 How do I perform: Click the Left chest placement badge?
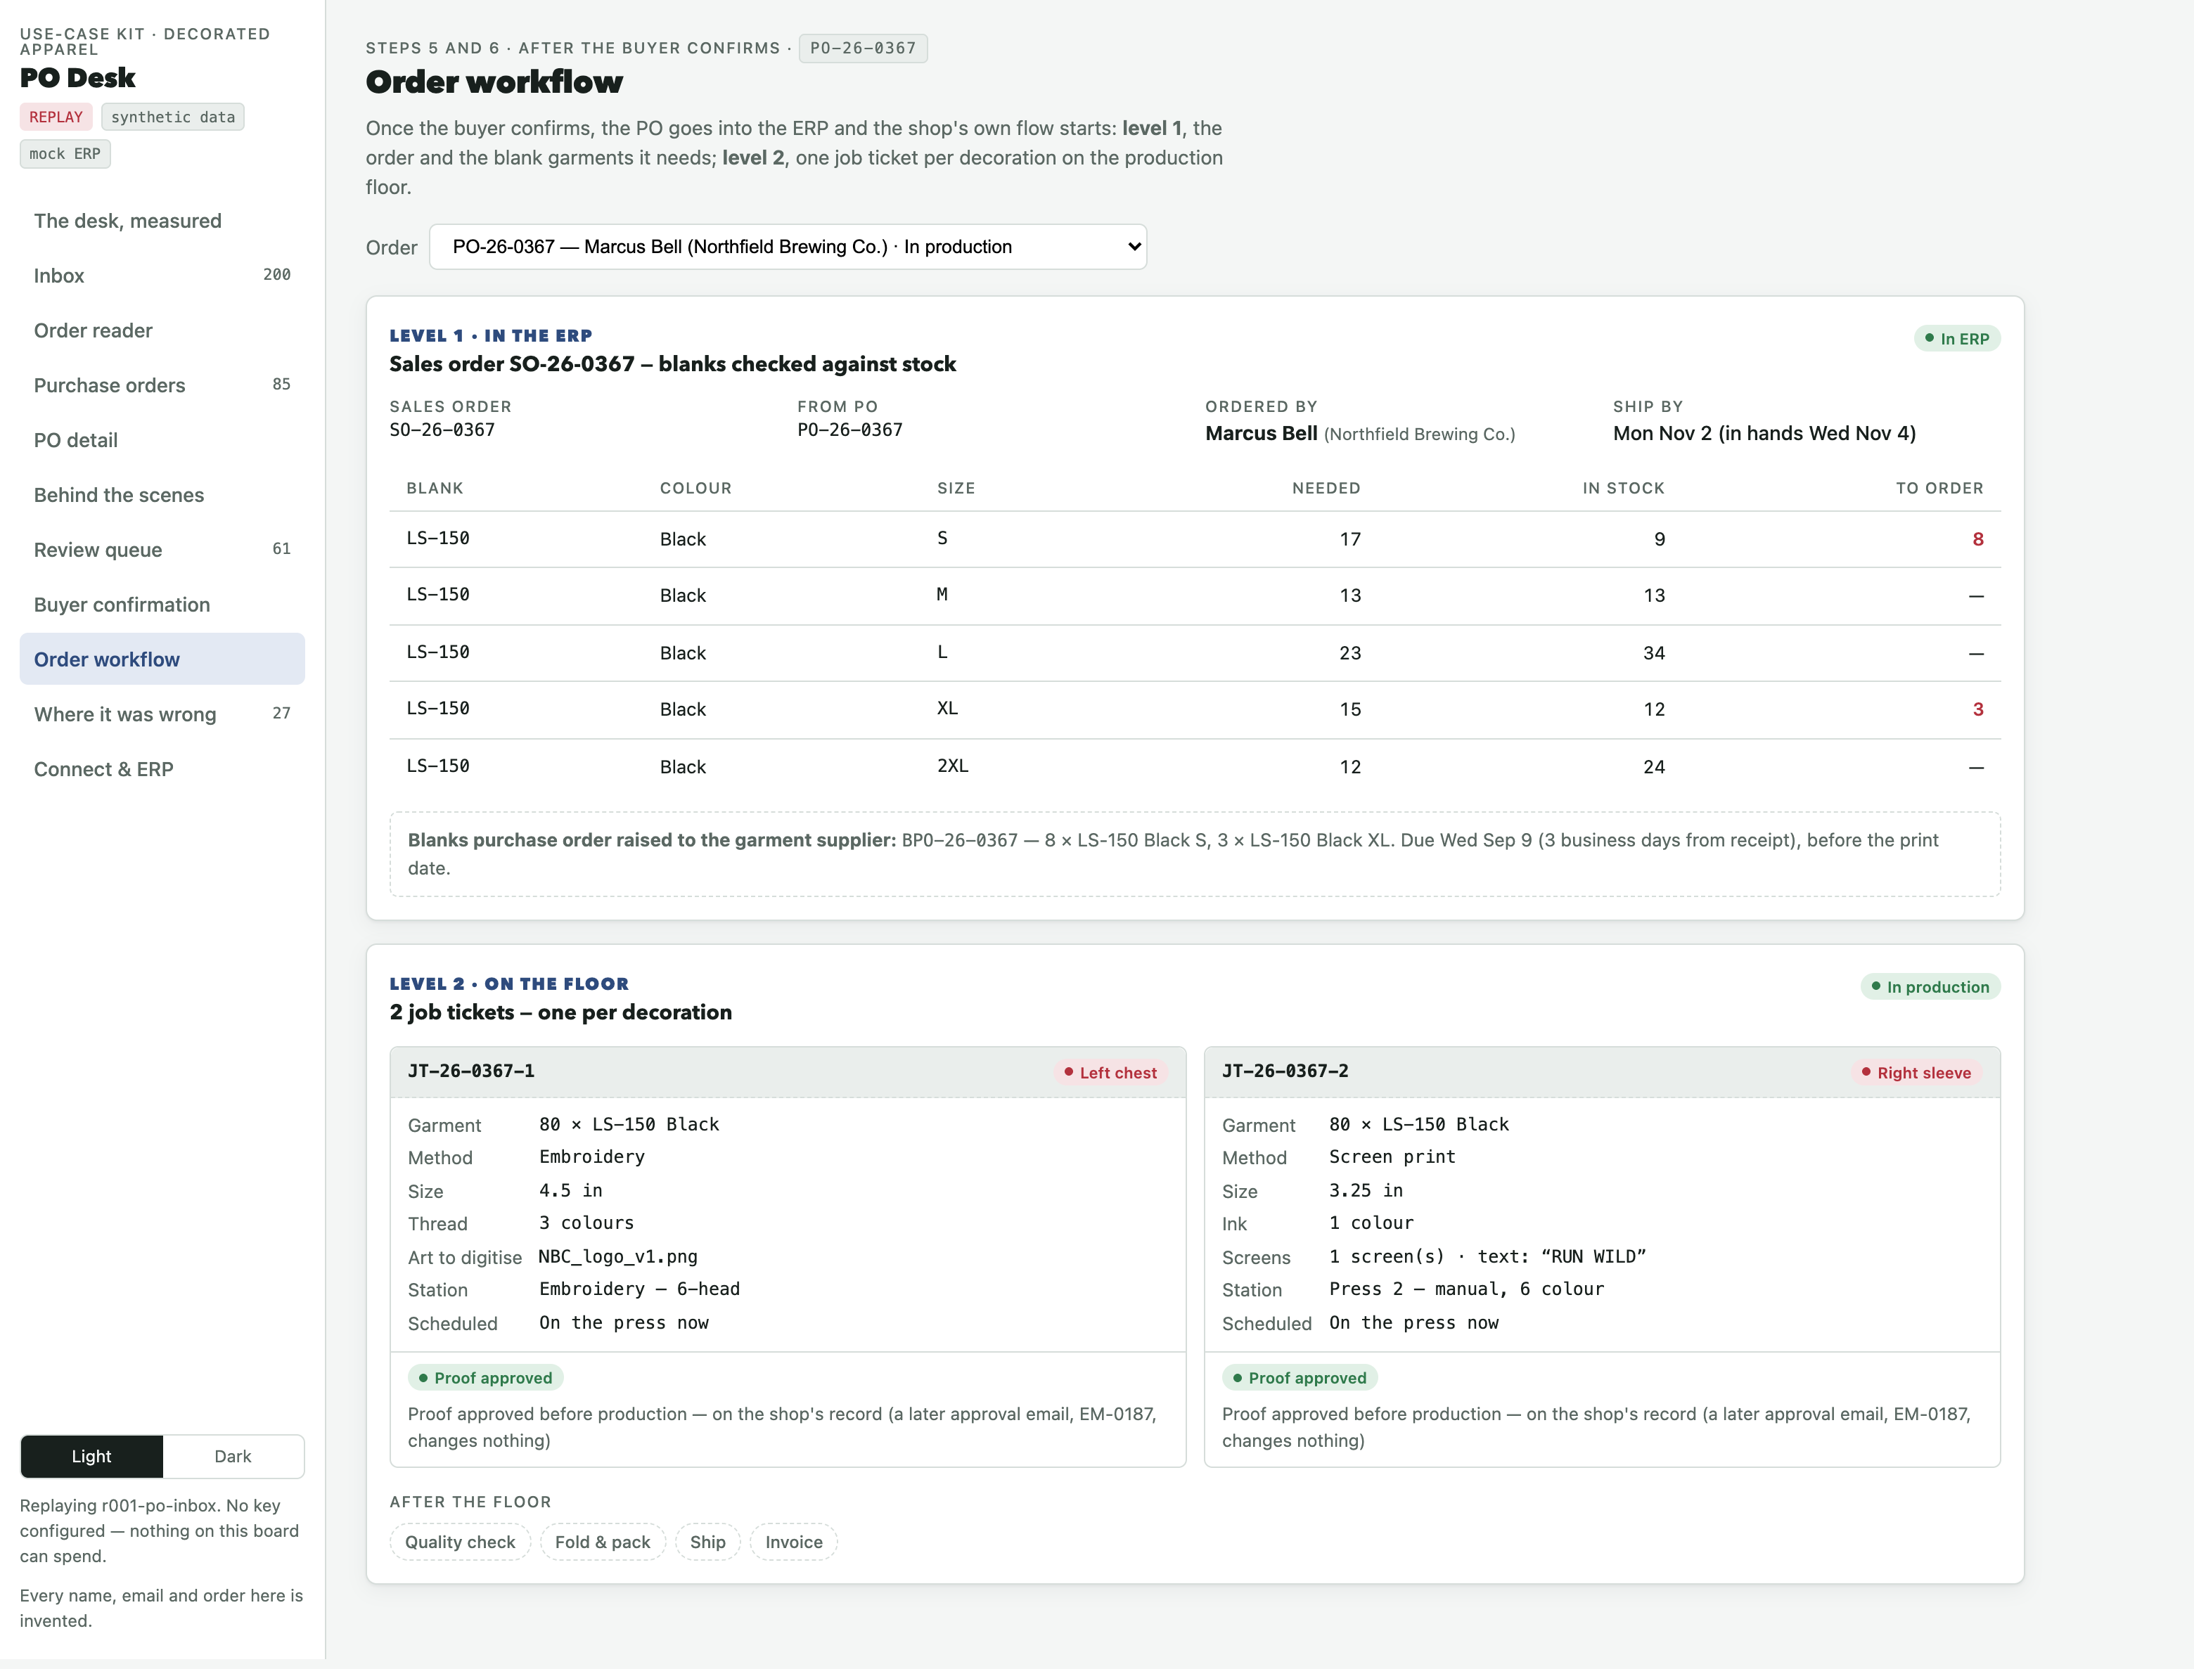click(x=1110, y=1073)
